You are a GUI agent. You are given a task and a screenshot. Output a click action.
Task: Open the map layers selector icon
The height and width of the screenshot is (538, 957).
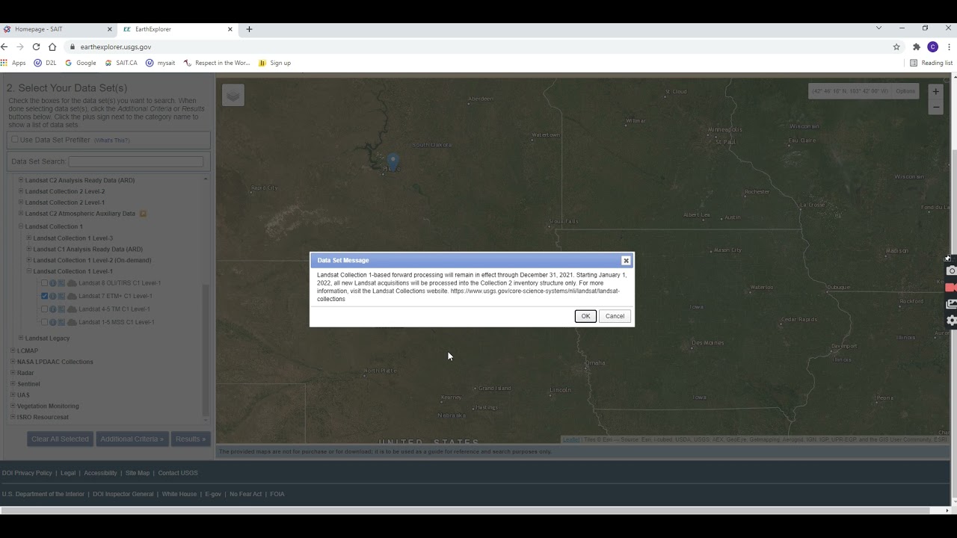[x=233, y=95]
